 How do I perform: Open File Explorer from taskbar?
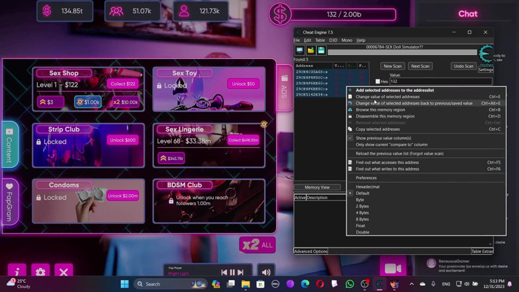click(246, 284)
